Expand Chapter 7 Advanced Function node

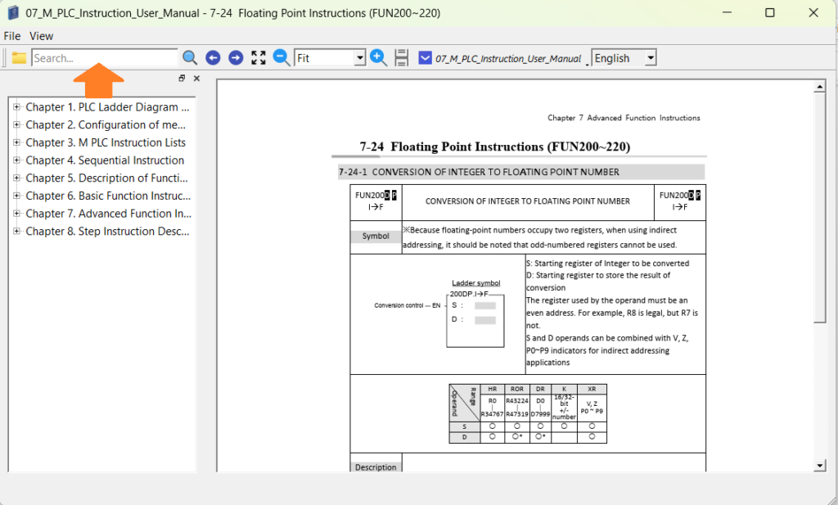(16, 214)
